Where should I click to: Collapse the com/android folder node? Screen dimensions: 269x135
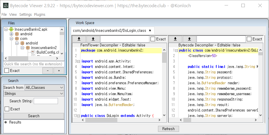click(x=17, y=43)
